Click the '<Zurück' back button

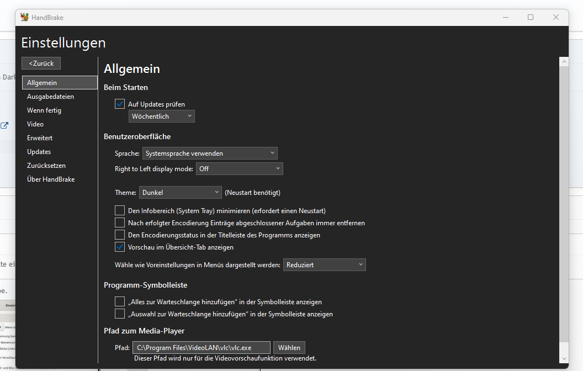41,63
